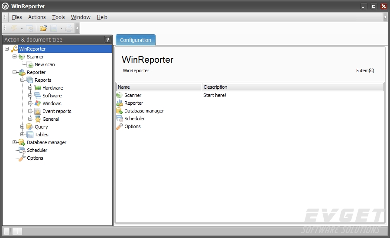Click the save disk toolbar icon

click(54, 28)
